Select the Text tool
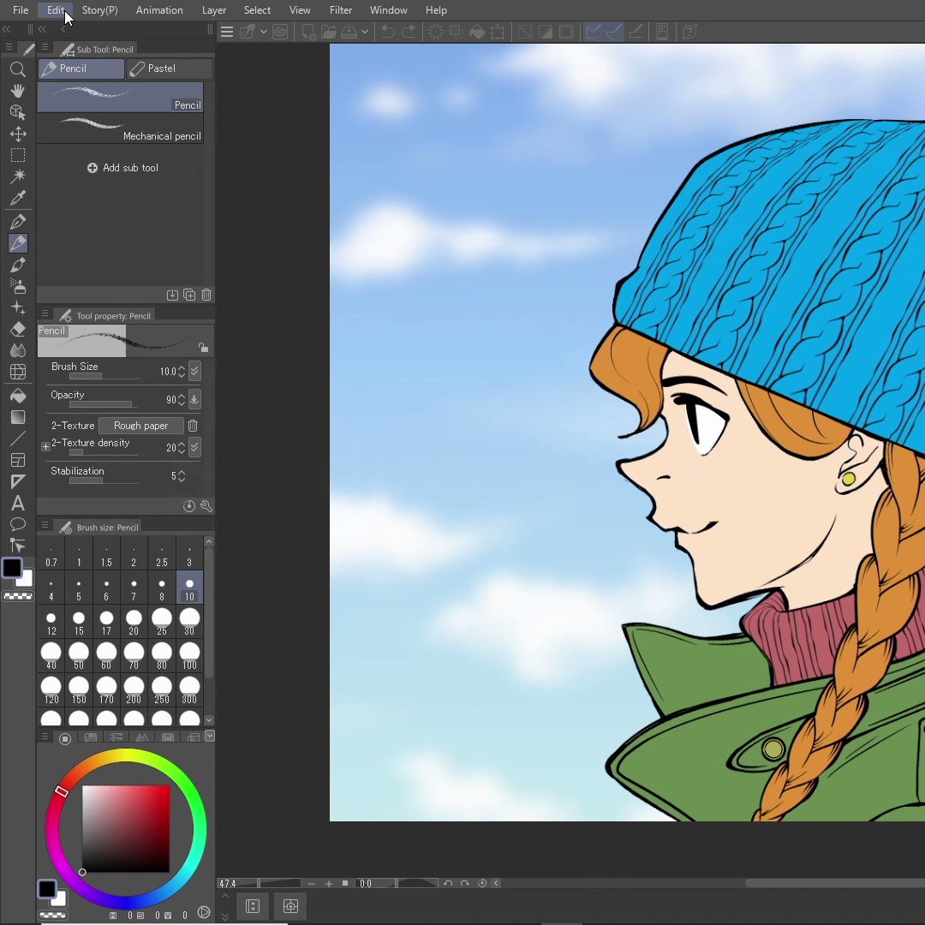Screen dimensions: 925x925 tap(18, 504)
